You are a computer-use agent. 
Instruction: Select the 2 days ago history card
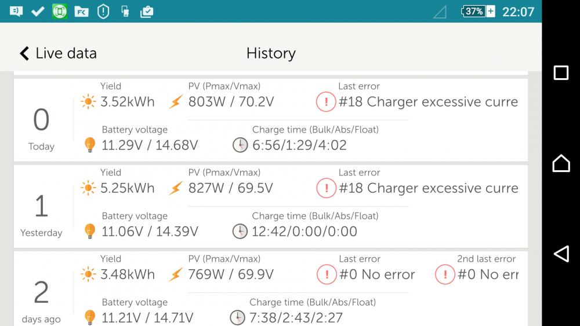[271, 289]
